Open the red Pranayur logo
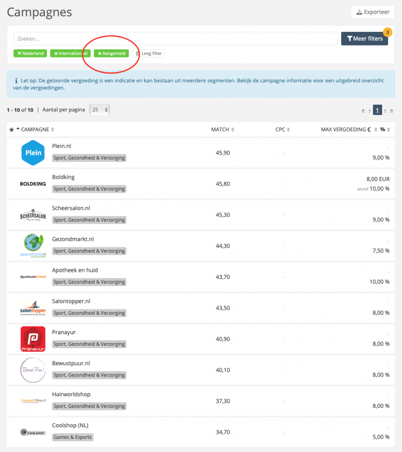The width and height of the screenshot is (402, 452). point(33,339)
